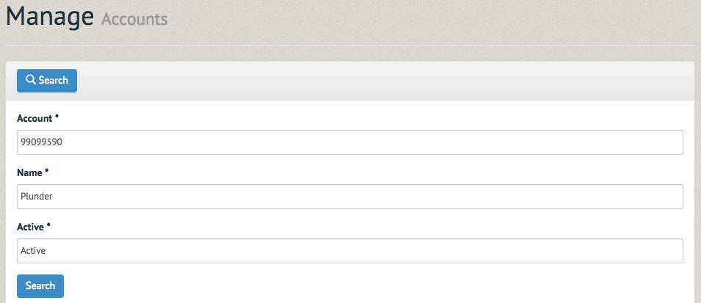Click the divider line under Manage heading
The height and width of the screenshot is (303, 701).
350,45
